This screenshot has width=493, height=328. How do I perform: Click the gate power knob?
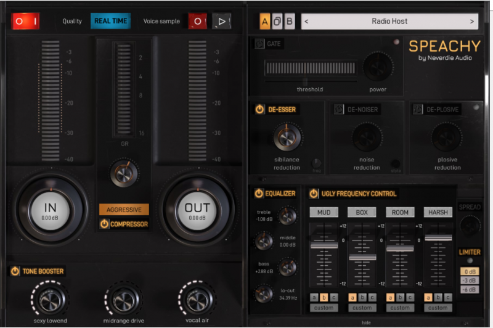(378, 67)
